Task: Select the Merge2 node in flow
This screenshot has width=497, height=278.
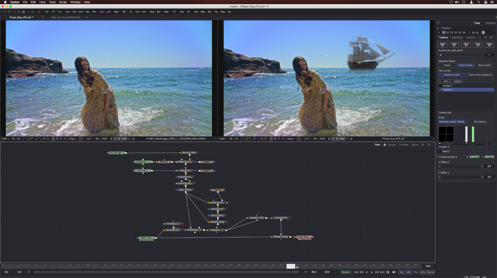Action: pyautogui.click(x=215, y=230)
